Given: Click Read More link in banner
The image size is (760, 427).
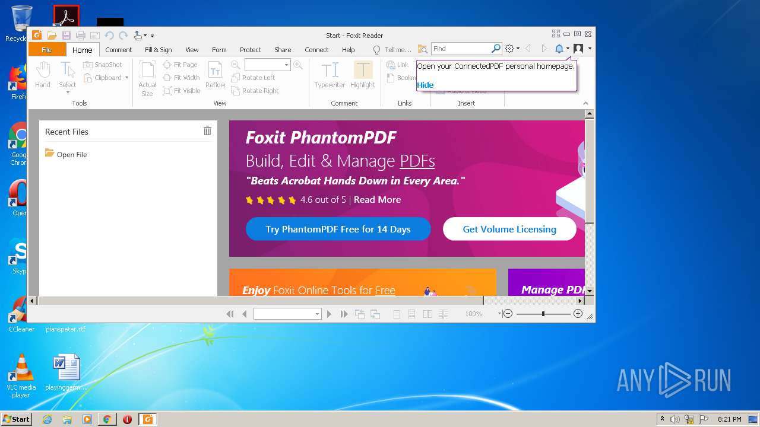Looking at the screenshot, I should (377, 200).
